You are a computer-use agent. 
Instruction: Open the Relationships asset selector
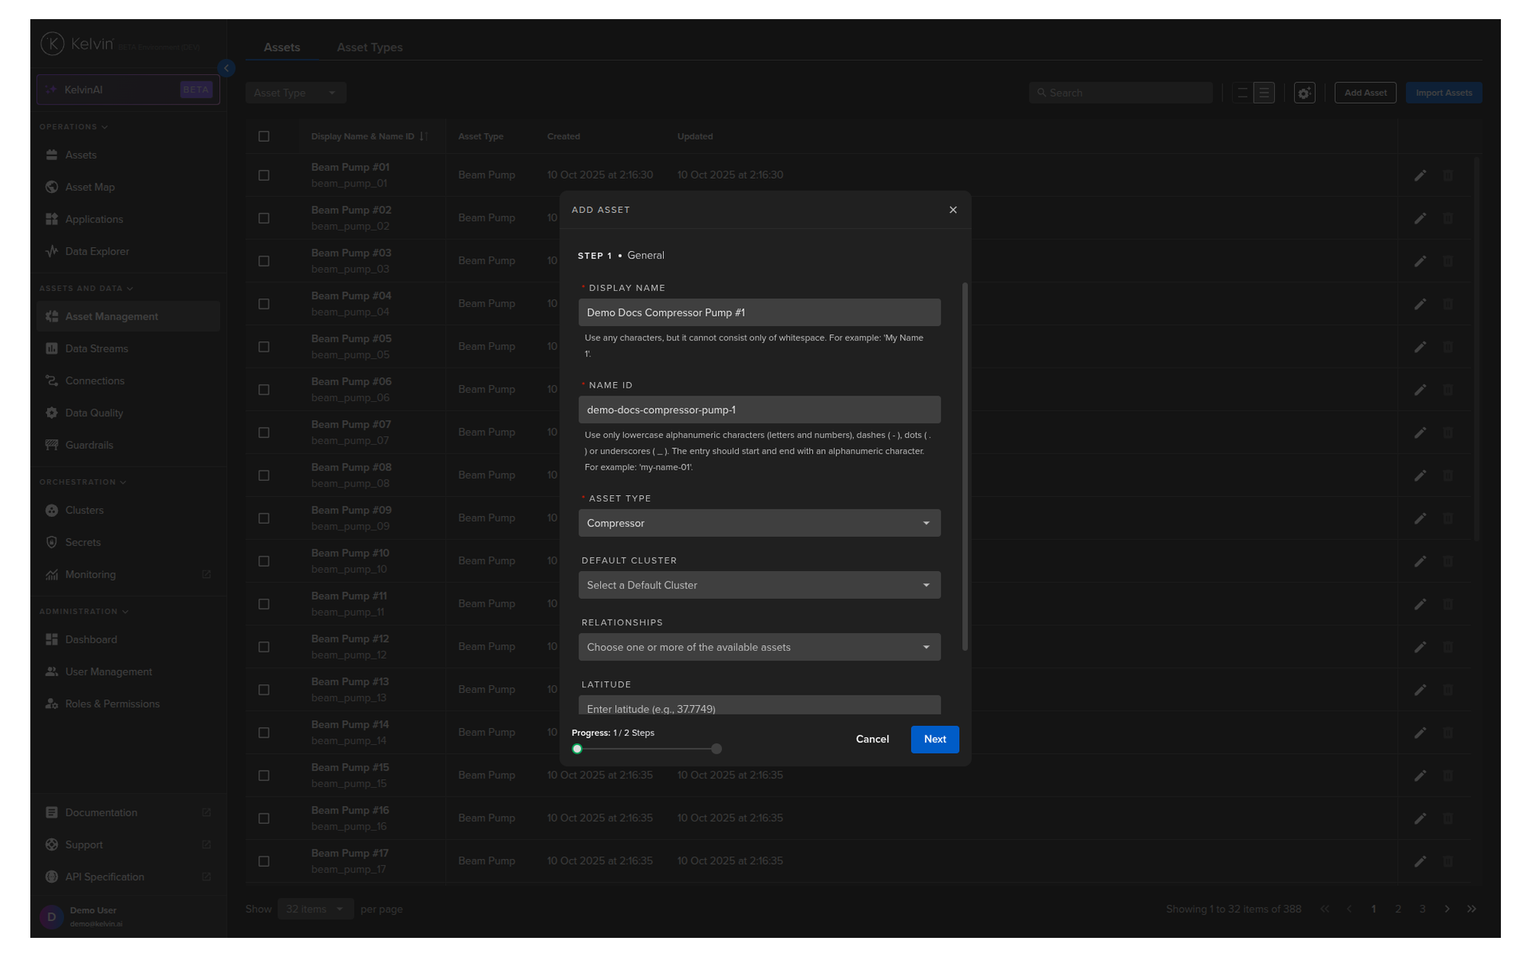(759, 648)
